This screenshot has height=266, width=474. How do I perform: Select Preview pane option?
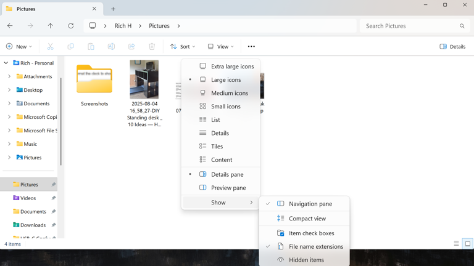[x=221, y=188]
